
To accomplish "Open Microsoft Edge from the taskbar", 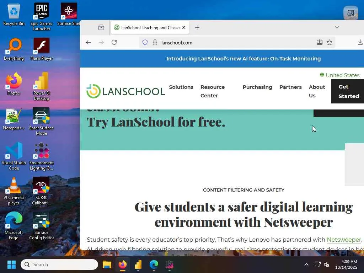I will (x=154, y=264).
